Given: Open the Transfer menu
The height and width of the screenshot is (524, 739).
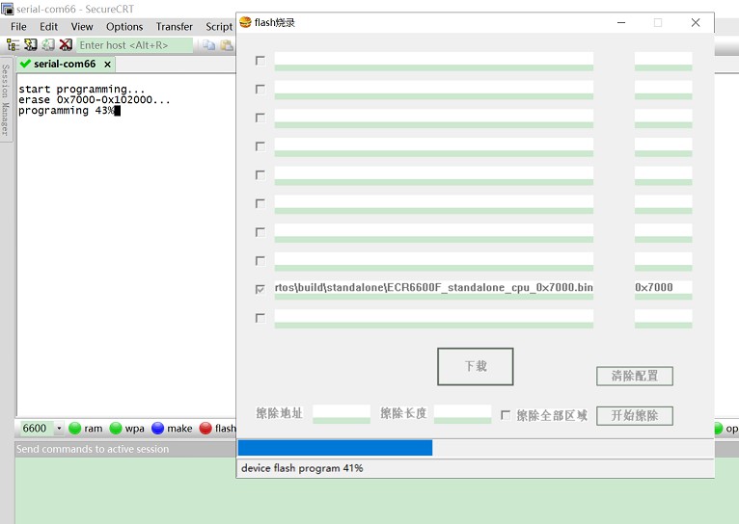Looking at the screenshot, I should [x=175, y=27].
